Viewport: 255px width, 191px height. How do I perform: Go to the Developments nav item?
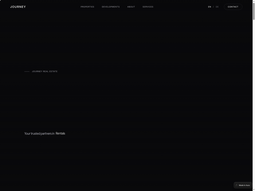[111, 7]
